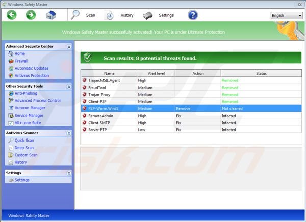The width and height of the screenshot is (306, 222).
Task: Click Remove action for P2P-Worm.Win32
Action: click(x=183, y=108)
